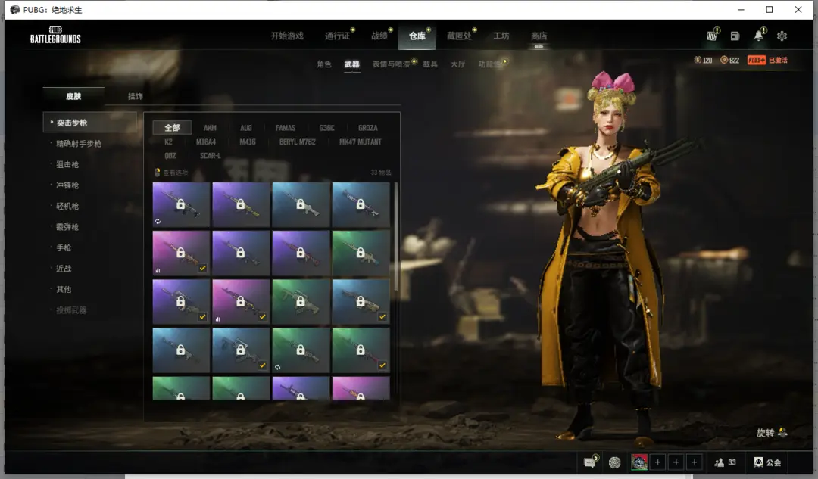The image size is (818, 479).
Task: Filter skins by SCAR-L
Action: tap(211, 156)
